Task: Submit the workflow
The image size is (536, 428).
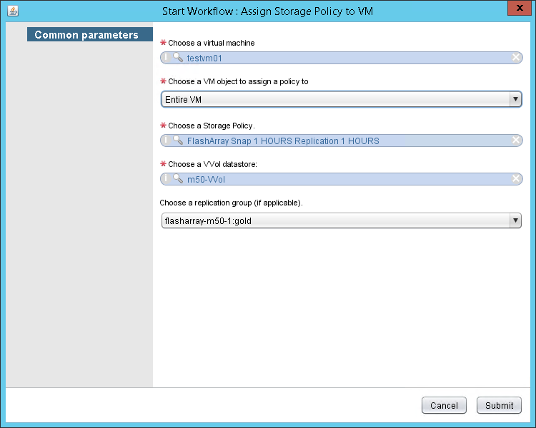Action: (x=499, y=405)
